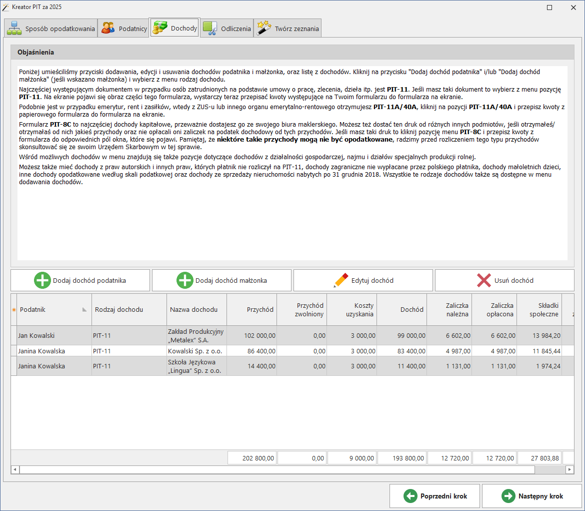This screenshot has width=585, height=511.
Task: Click the total dochód field 193 800,00
Action: (402, 458)
